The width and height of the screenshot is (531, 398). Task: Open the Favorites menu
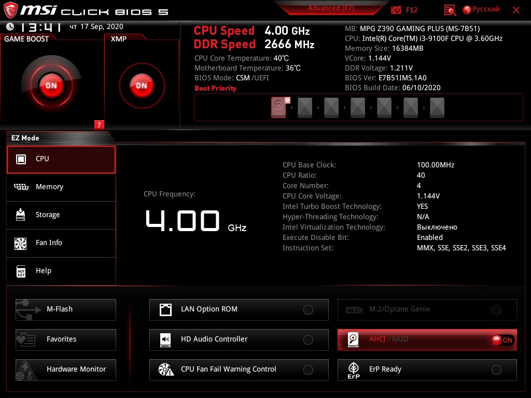click(66, 340)
